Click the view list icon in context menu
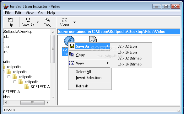Screen dimensions: 184x114 [x=72, y=63]
